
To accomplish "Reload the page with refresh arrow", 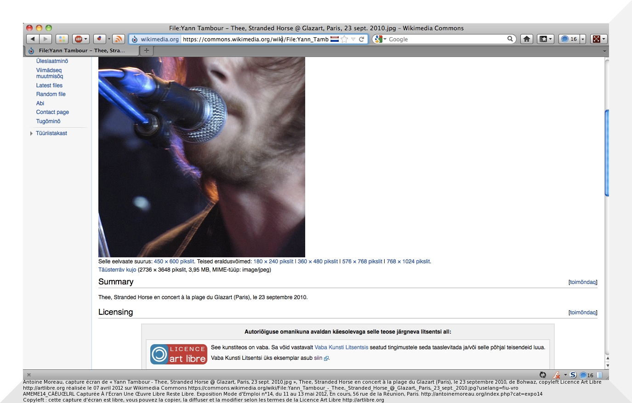I will click(x=362, y=39).
